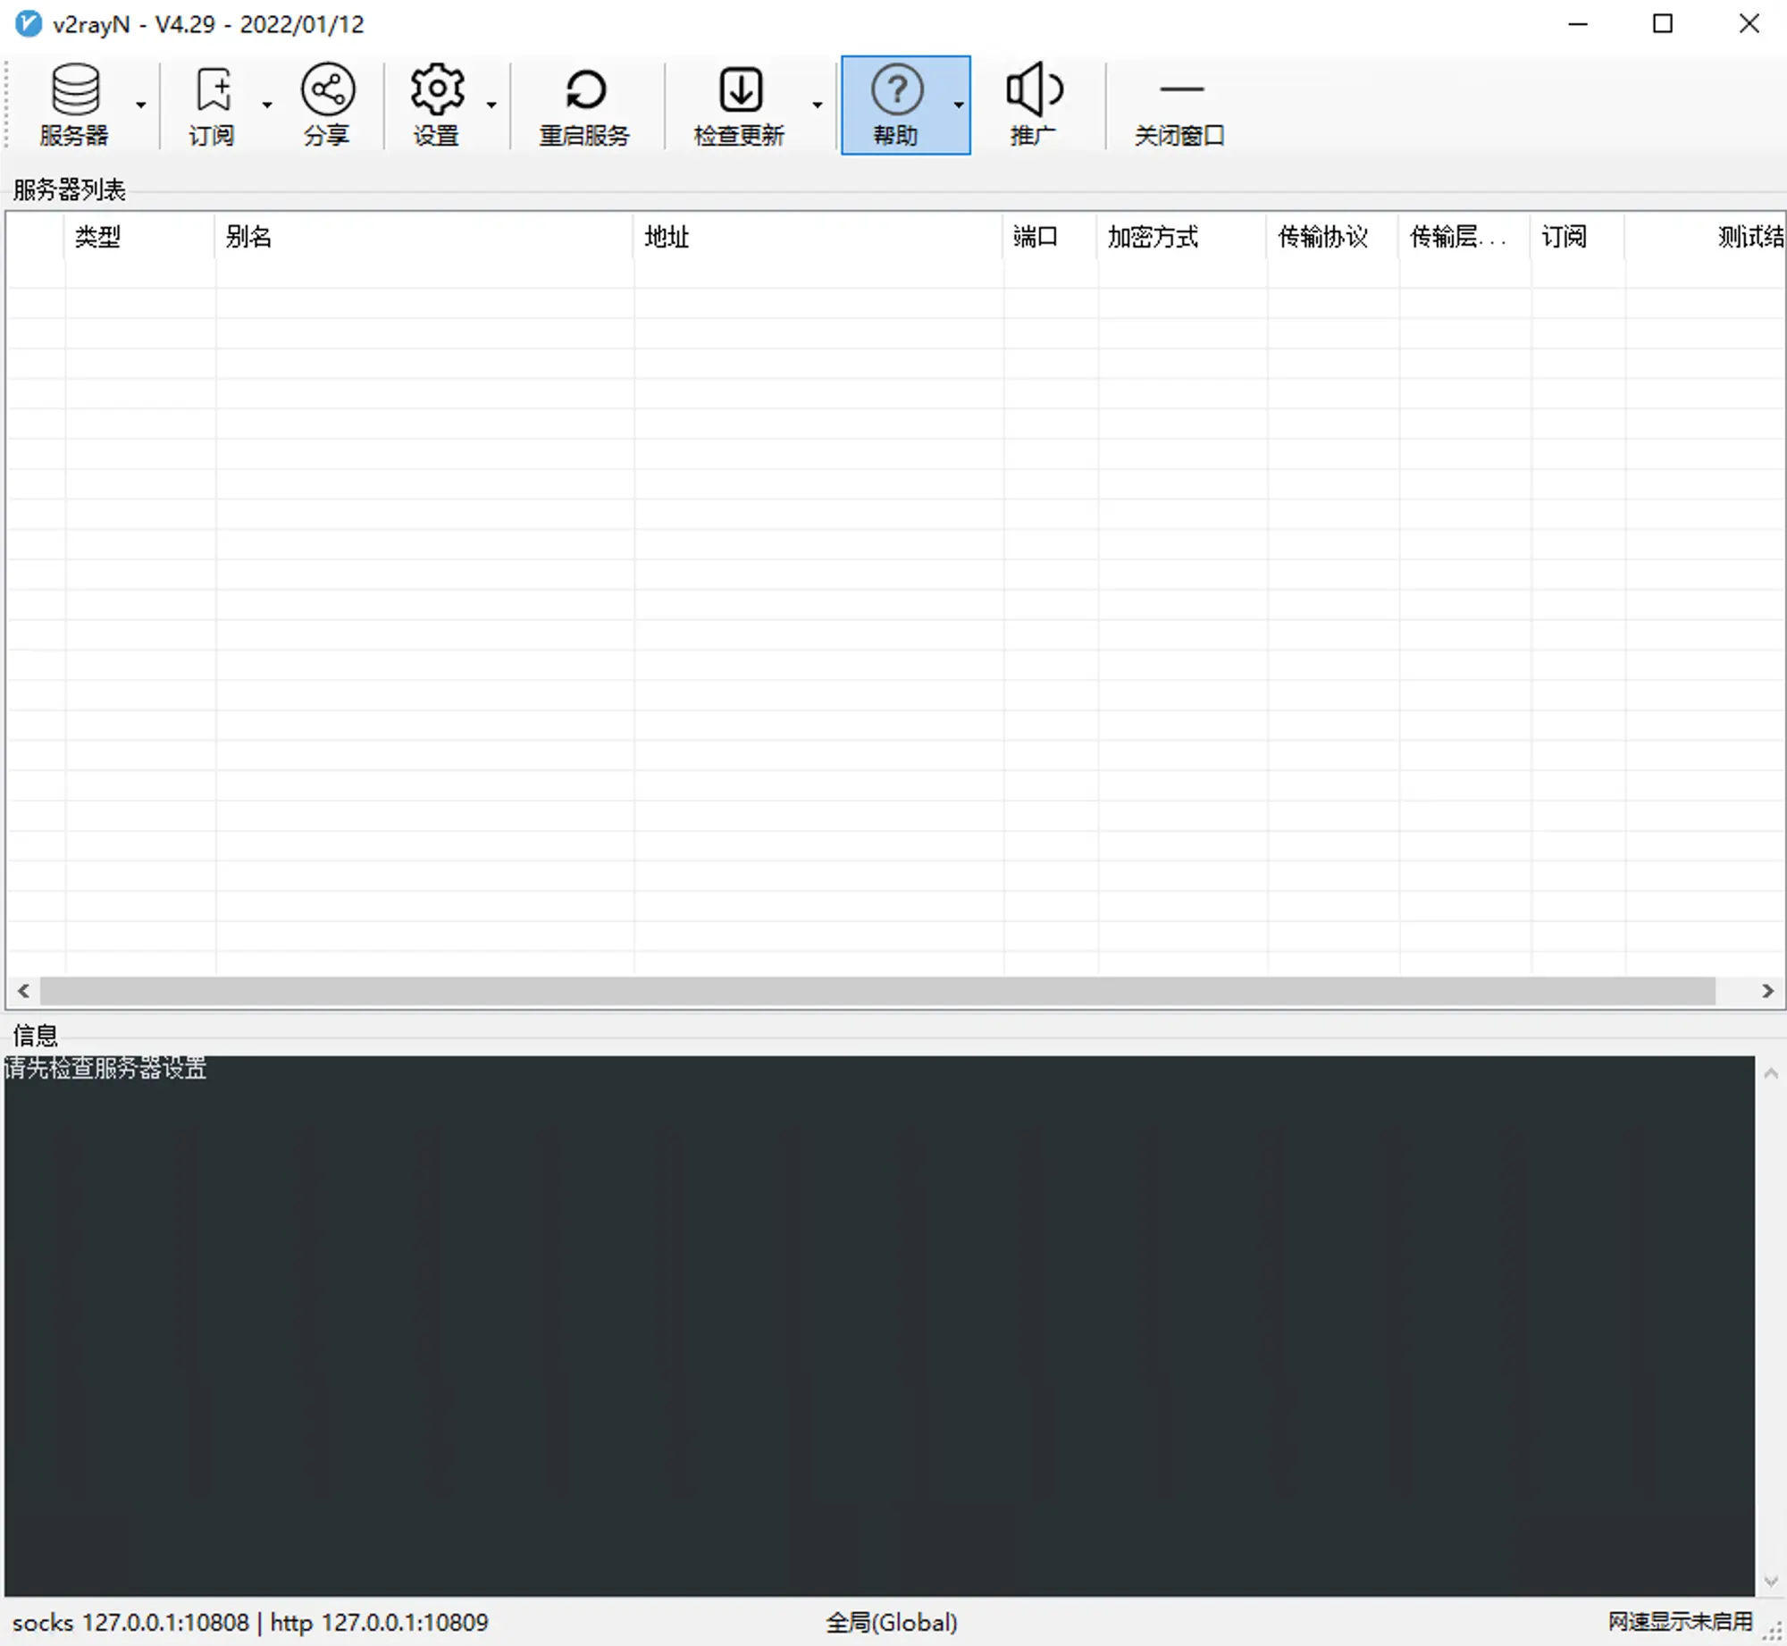Expand the 帮助 dropdown arrow
The image size is (1787, 1646).
(959, 105)
